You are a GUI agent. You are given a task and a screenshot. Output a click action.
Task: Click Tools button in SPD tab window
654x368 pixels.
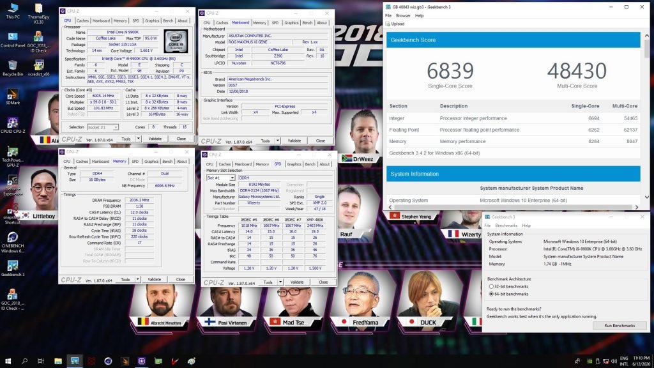pyautogui.click(x=268, y=282)
